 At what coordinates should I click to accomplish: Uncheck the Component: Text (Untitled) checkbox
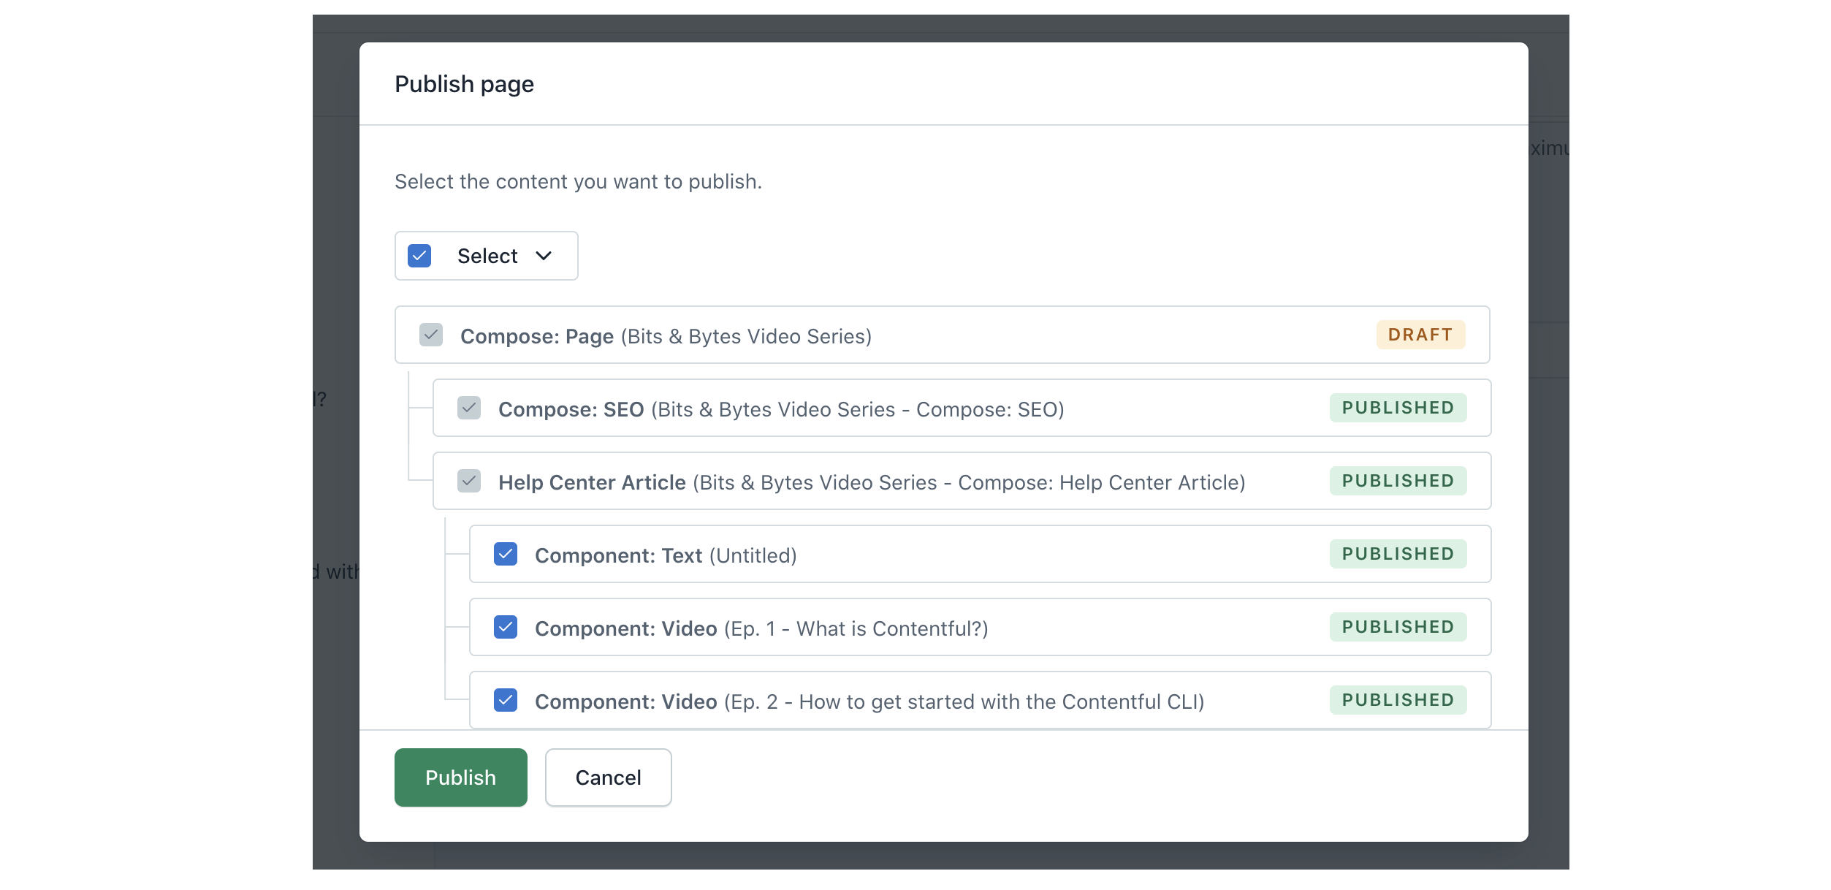tap(506, 554)
